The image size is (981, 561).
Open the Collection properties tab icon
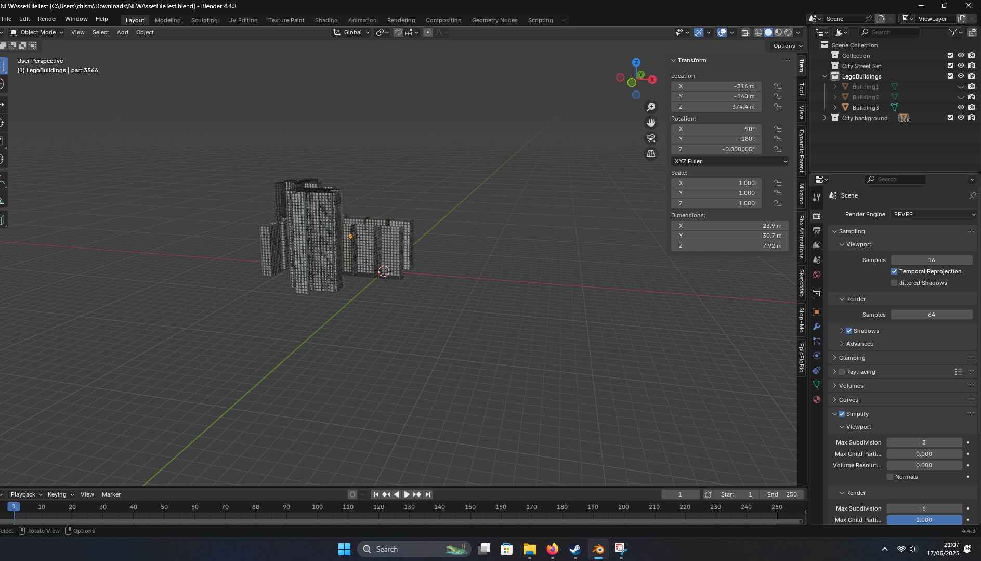817,293
